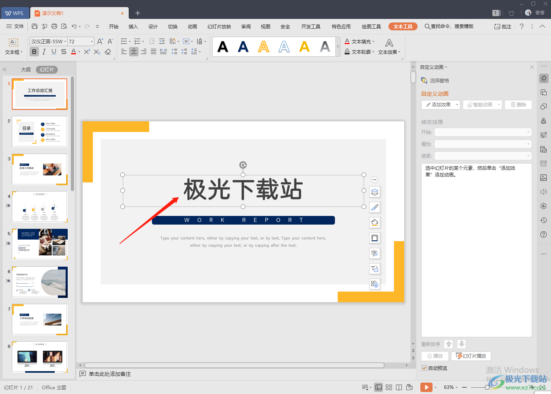Open the 插入 ribbon tab
Screen dimensions: 551x394
133,26
